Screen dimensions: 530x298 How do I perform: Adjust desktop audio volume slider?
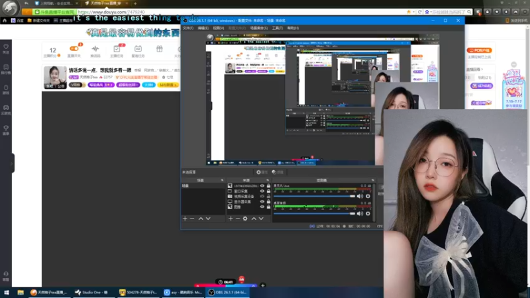point(314,213)
